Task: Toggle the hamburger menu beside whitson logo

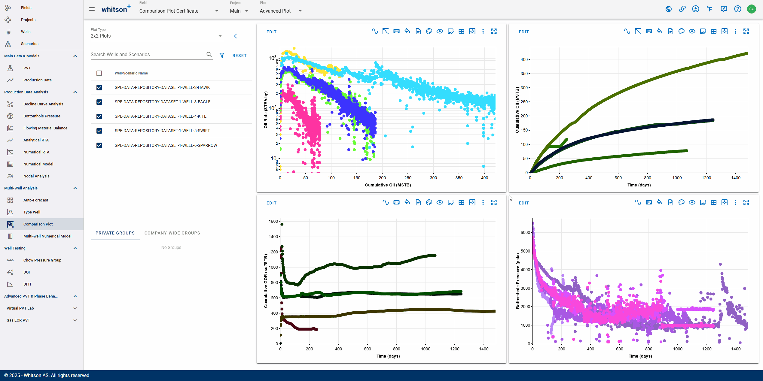Action: (x=92, y=9)
